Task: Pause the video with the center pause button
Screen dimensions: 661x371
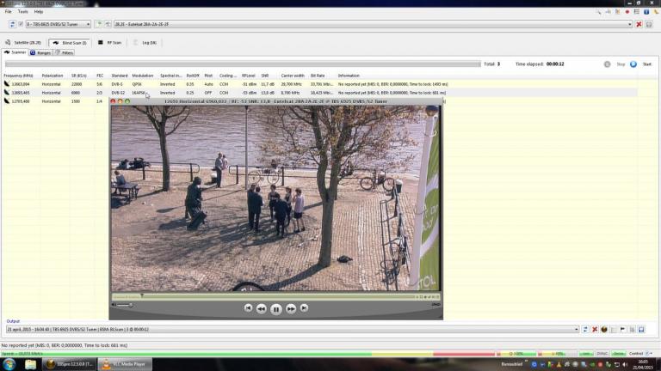Action: (x=276, y=308)
